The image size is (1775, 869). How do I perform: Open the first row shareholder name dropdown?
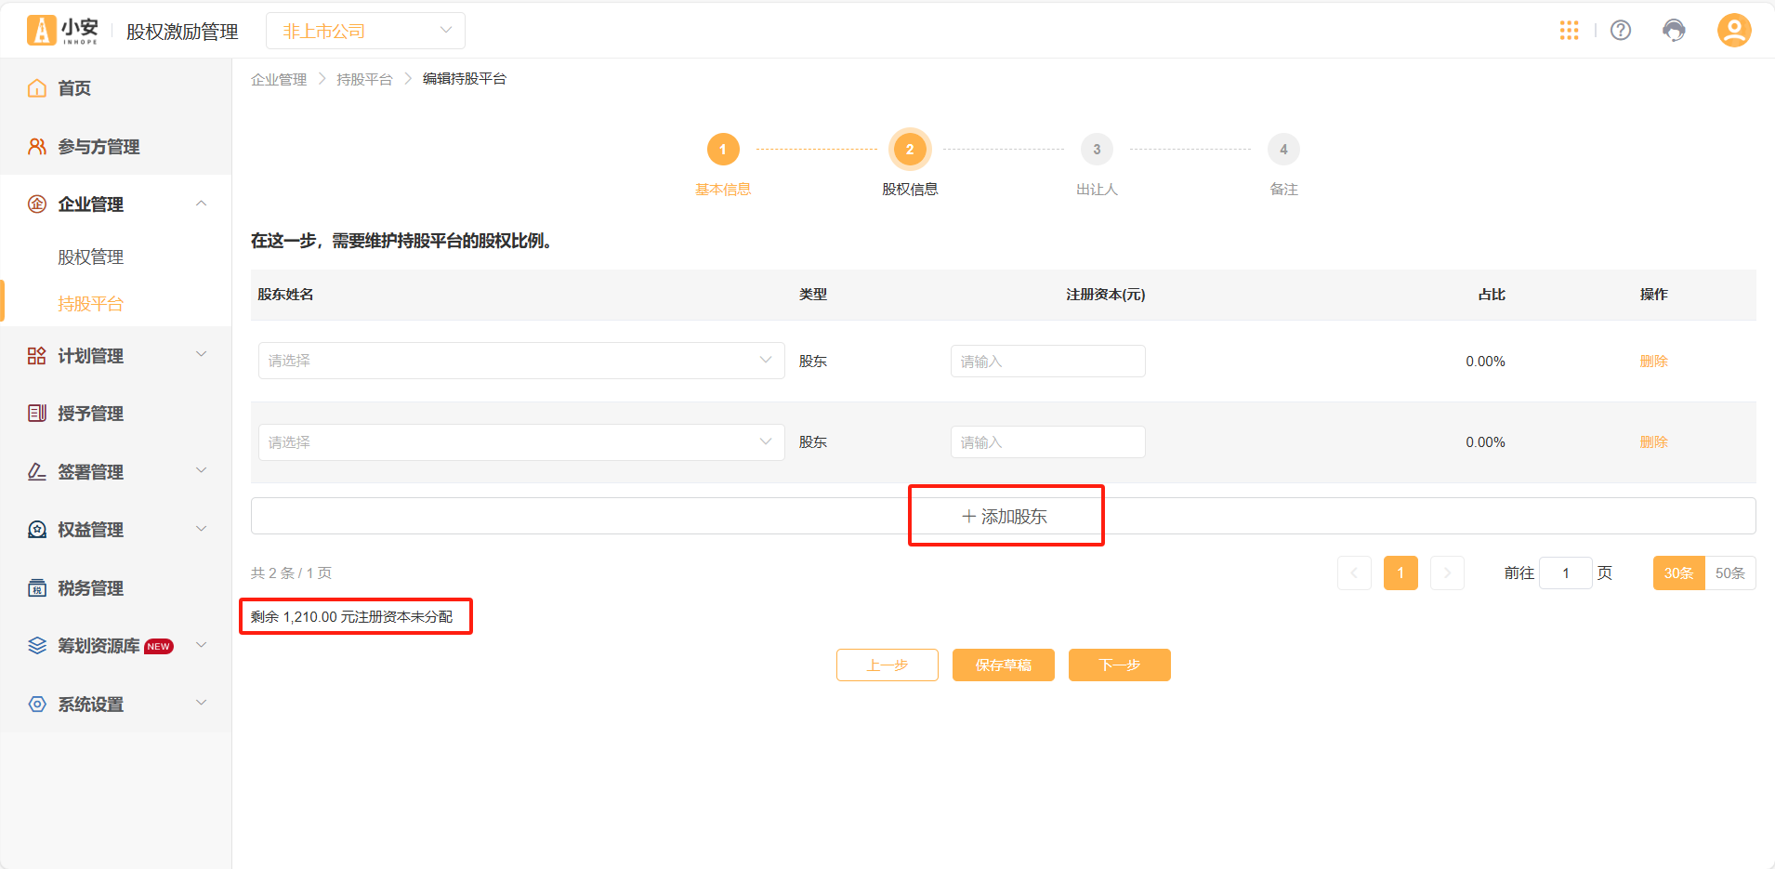[x=521, y=361]
